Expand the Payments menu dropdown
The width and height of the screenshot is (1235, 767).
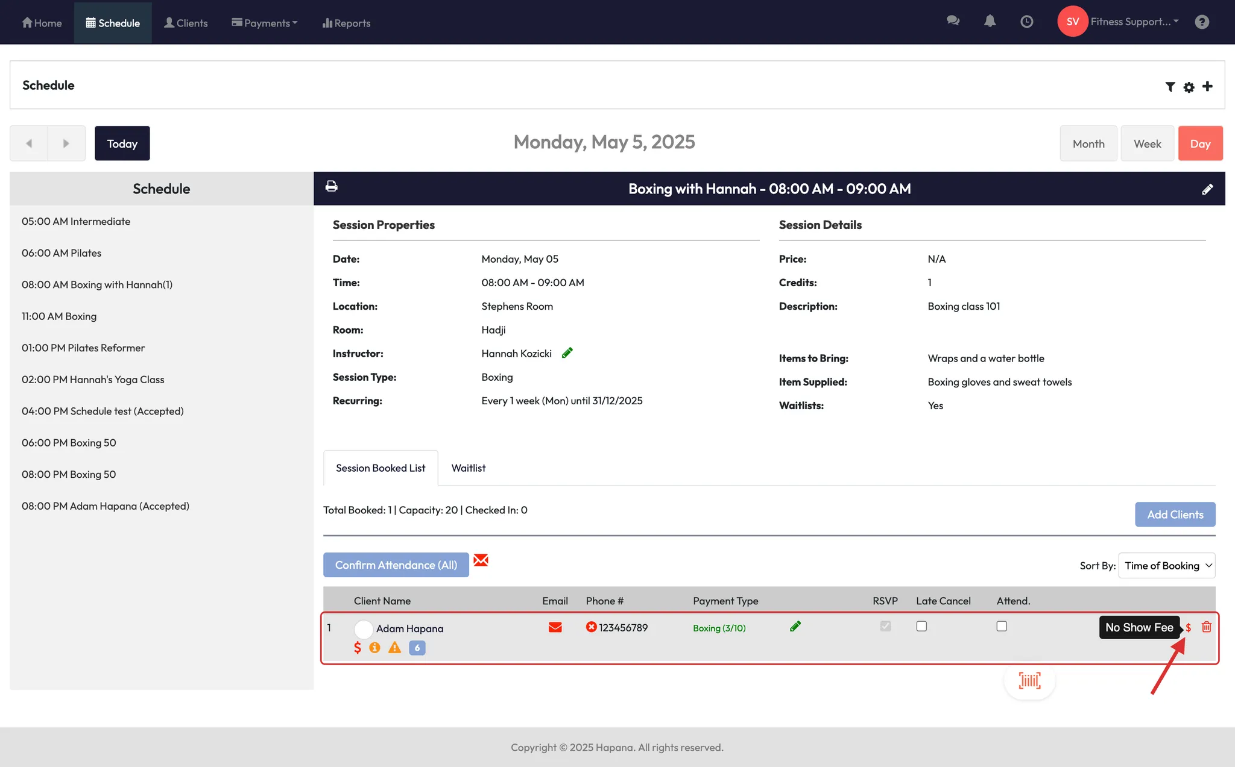264,23
